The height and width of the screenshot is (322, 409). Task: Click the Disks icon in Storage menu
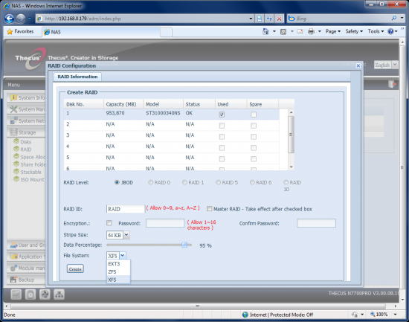[x=16, y=141]
